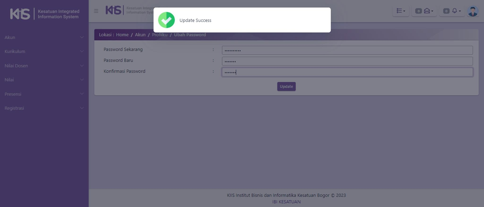Viewport: 484px width, 207px height.
Task: Select the Konfirmasi Password input
Action: coord(347,72)
